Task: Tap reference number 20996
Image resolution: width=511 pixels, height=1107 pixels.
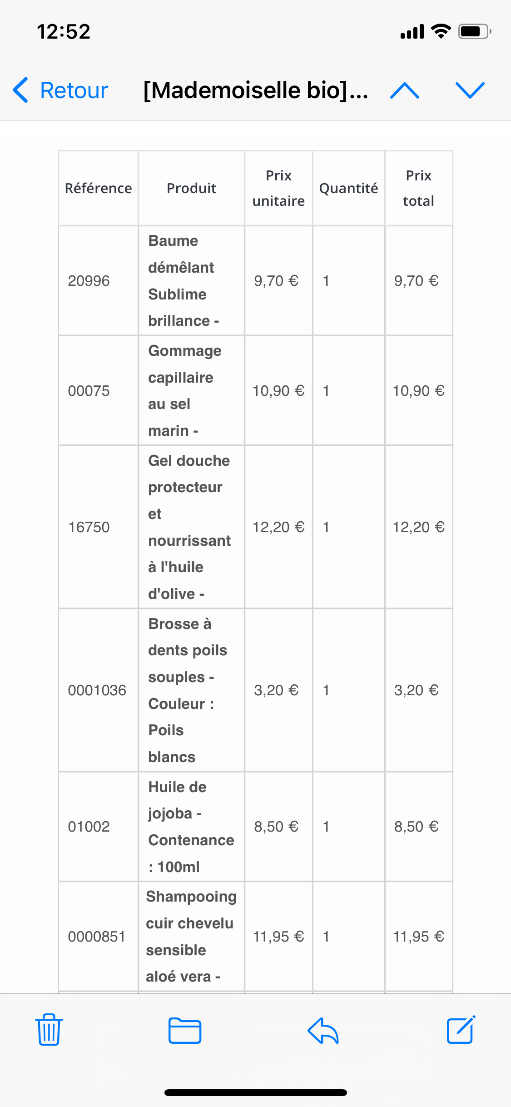Action: pyautogui.click(x=89, y=281)
